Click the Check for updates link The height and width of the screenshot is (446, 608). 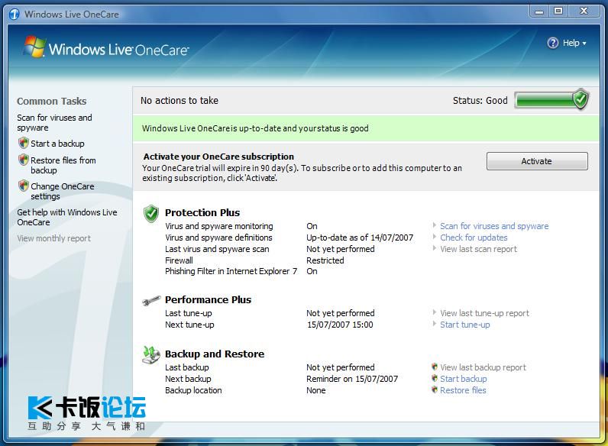[x=474, y=238]
